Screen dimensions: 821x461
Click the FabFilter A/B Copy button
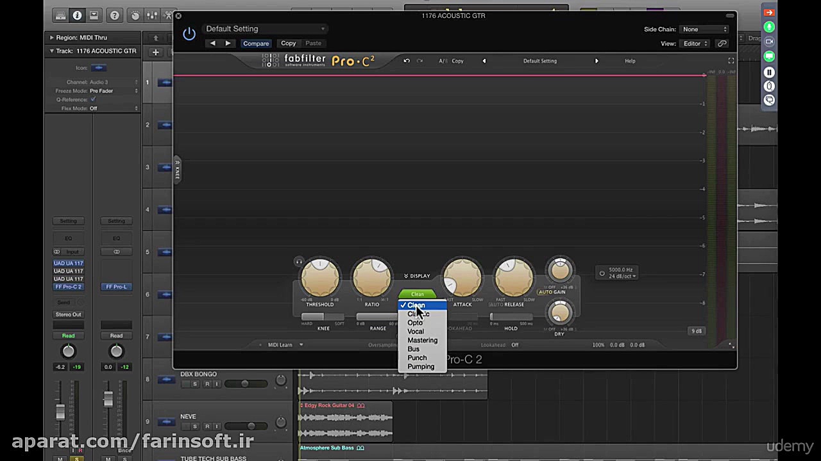point(457,61)
